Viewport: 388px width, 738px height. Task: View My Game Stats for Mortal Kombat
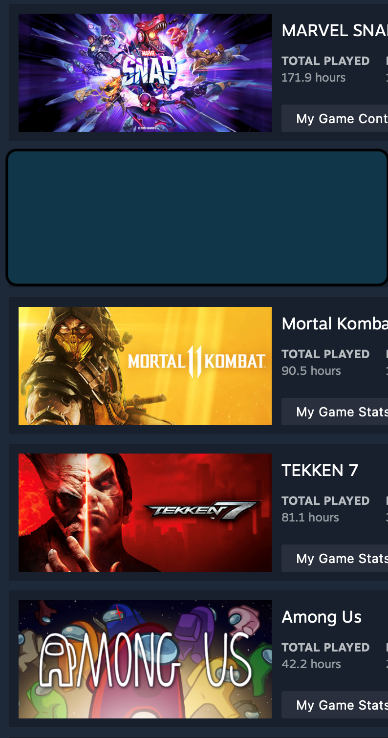[335, 412]
